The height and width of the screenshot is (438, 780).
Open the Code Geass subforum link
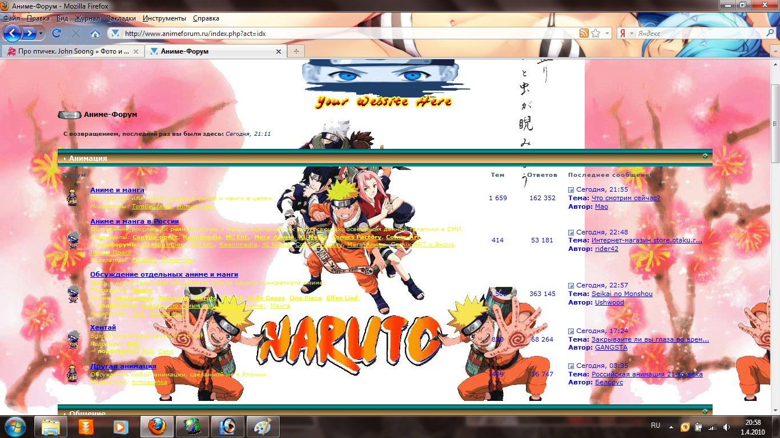[x=266, y=298]
